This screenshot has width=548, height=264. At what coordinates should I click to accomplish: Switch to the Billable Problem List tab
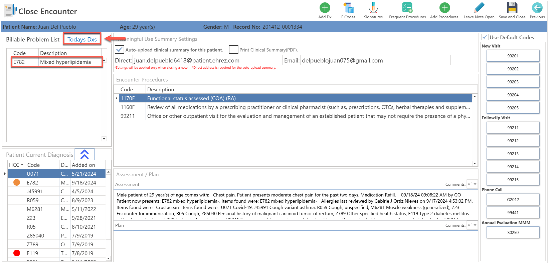33,39
